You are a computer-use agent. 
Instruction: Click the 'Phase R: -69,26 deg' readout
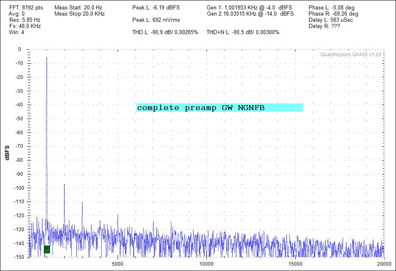(x=333, y=14)
